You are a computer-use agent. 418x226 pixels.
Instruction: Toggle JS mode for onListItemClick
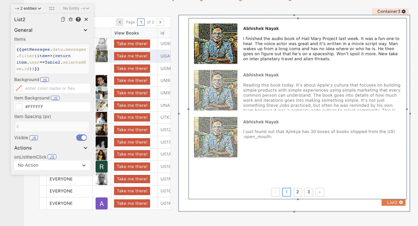tap(52, 157)
